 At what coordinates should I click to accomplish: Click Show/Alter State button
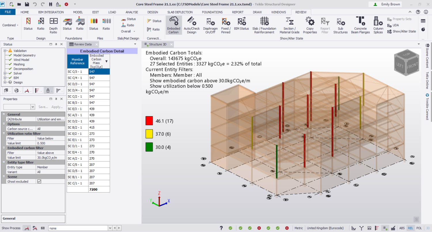click(x=401, y=31)
